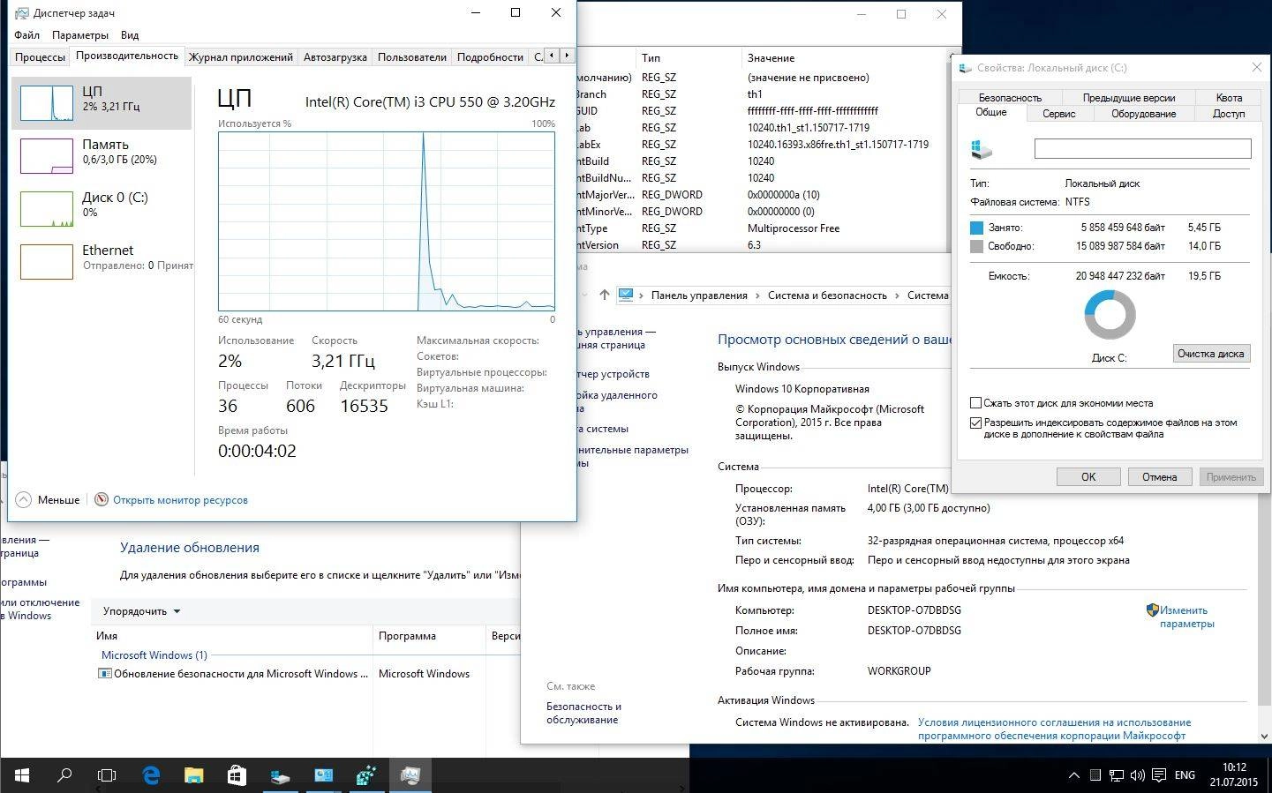Open the Store app on the taskbar
The height and width of the screenshot is (793, 1272).
[237, 775]
